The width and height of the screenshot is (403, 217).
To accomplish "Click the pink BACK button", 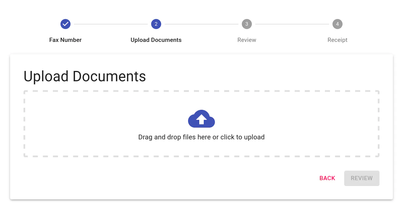I will pos(327,178).
